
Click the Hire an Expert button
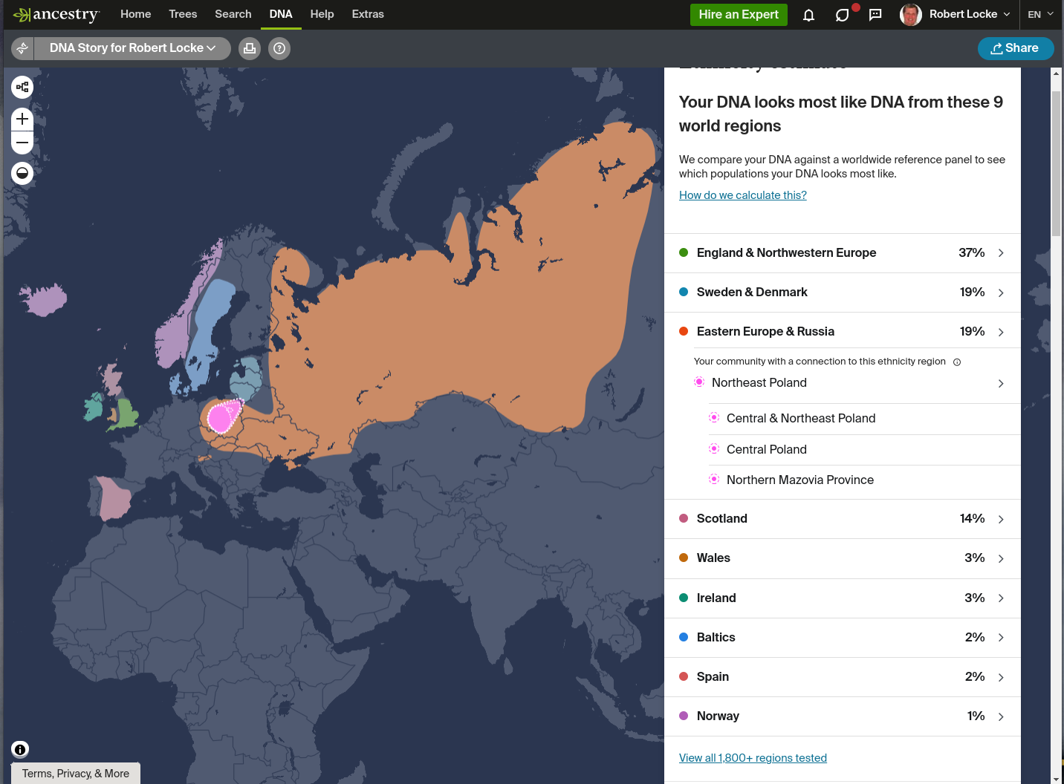[739, 14]
